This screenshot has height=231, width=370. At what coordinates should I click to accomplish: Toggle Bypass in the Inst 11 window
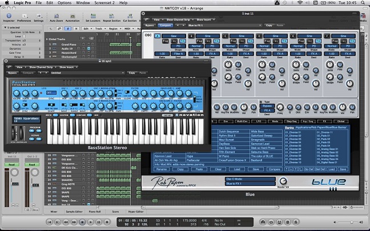click(150, 25)
